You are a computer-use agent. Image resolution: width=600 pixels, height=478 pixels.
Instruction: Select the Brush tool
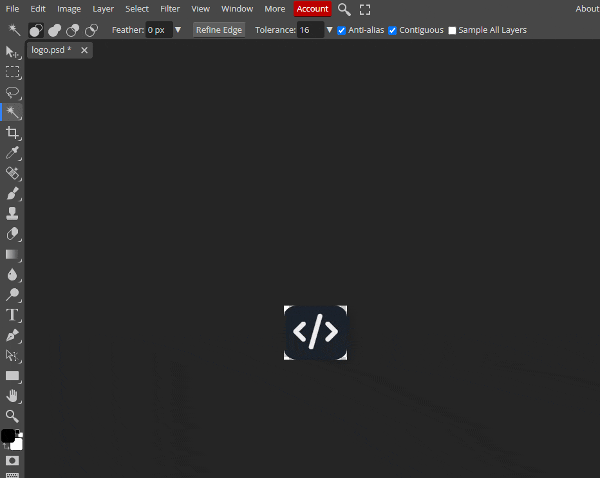pos(12,193)
